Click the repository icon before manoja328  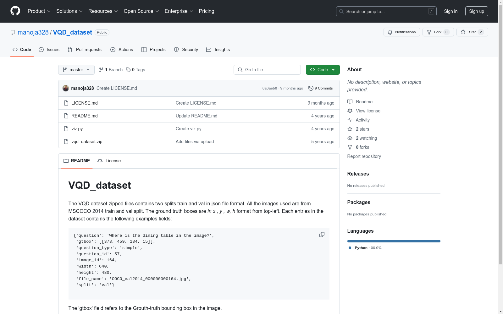(13, 32)
